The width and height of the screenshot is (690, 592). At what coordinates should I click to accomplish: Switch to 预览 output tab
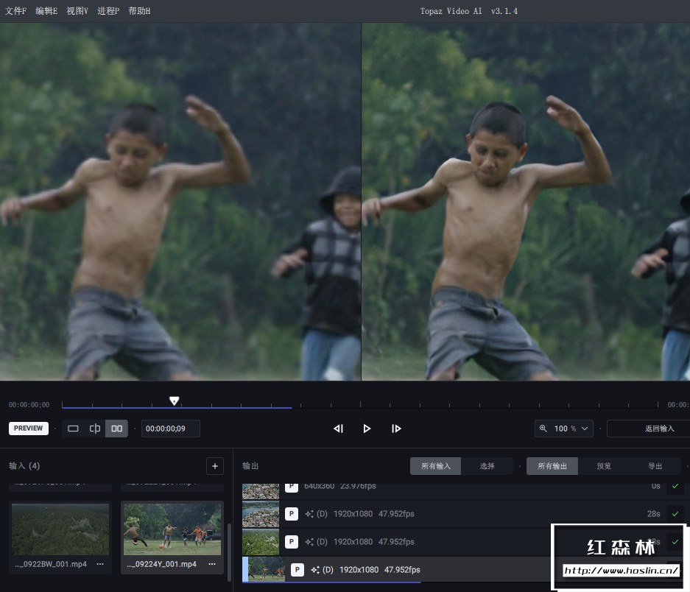604,466
